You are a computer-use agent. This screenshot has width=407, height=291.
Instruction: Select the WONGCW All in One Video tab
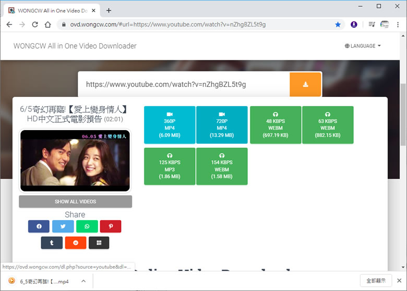(x=52, y=10)
